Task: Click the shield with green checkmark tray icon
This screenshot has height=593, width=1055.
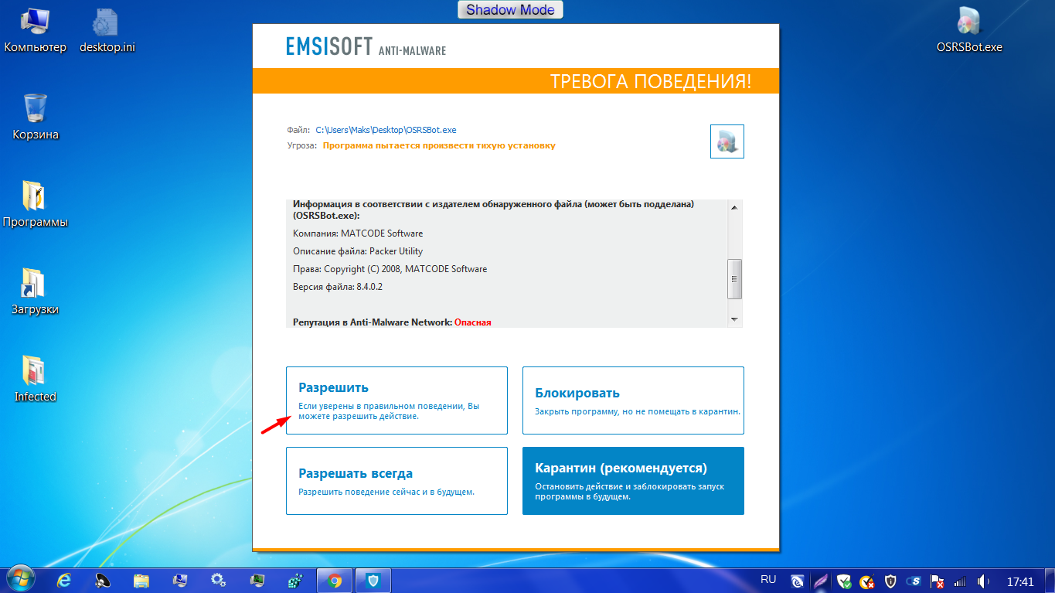Action: (845, 581)
